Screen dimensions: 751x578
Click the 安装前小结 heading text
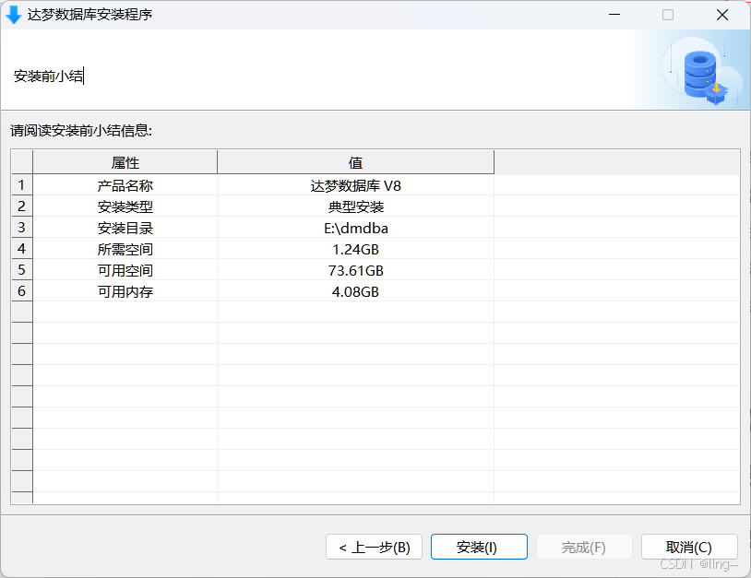click(48, 77)
